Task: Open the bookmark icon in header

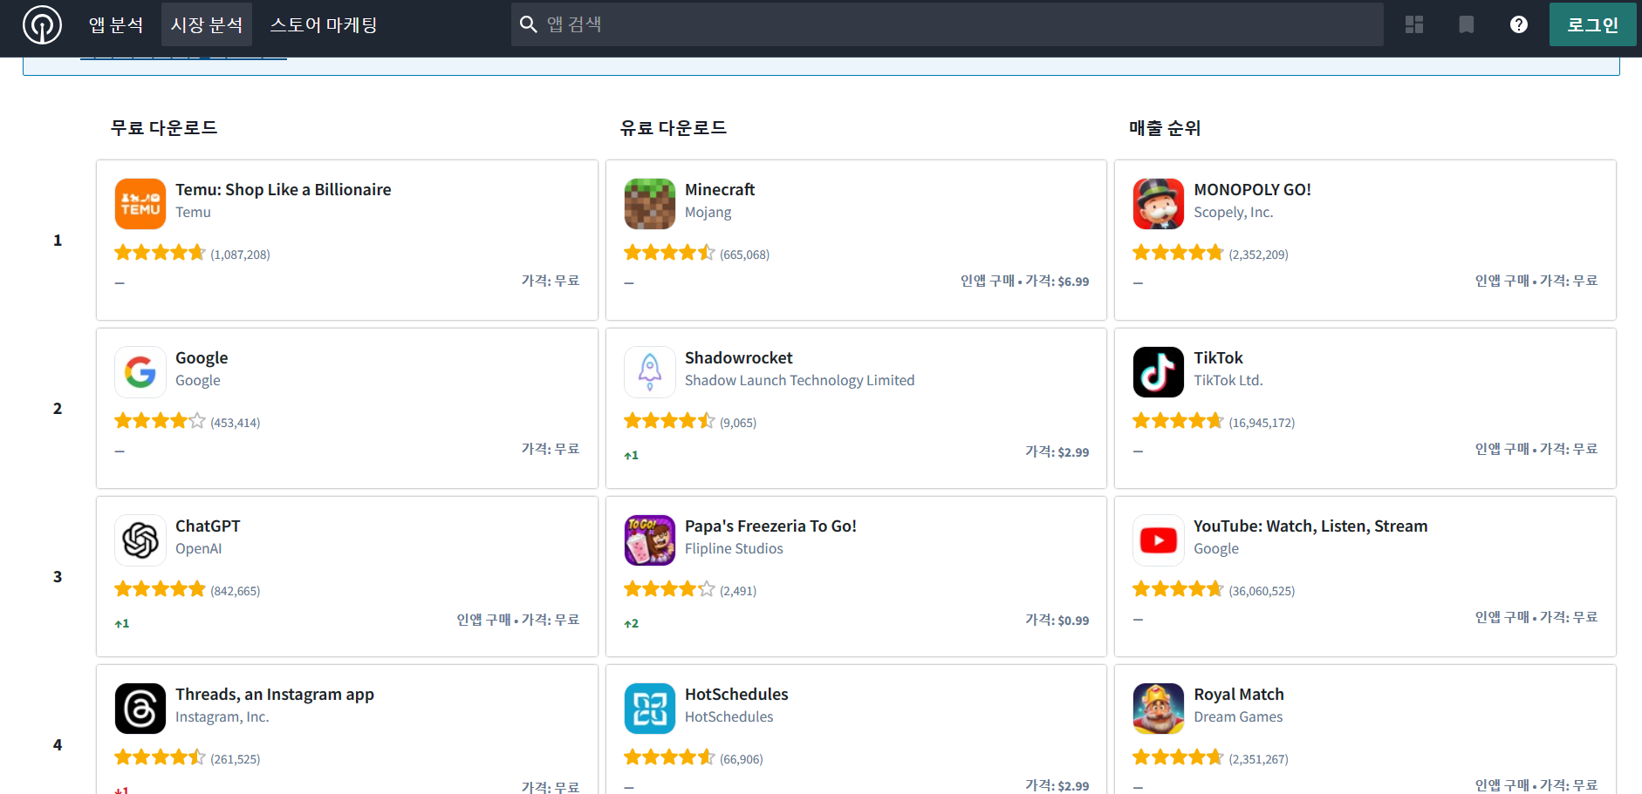Action: pyautogui.click(x=1467, y=24)
